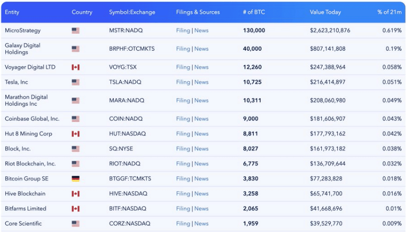Click the Value Today column header

pyautogui.click(x=325, y=12)
